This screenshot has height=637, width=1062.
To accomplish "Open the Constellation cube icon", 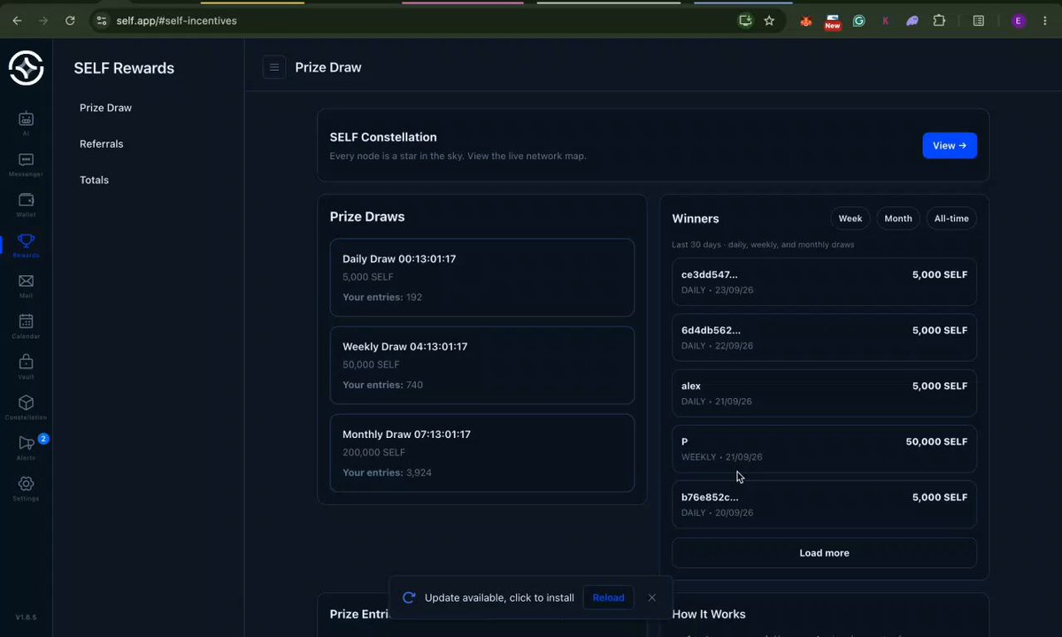I will (26, 407).
